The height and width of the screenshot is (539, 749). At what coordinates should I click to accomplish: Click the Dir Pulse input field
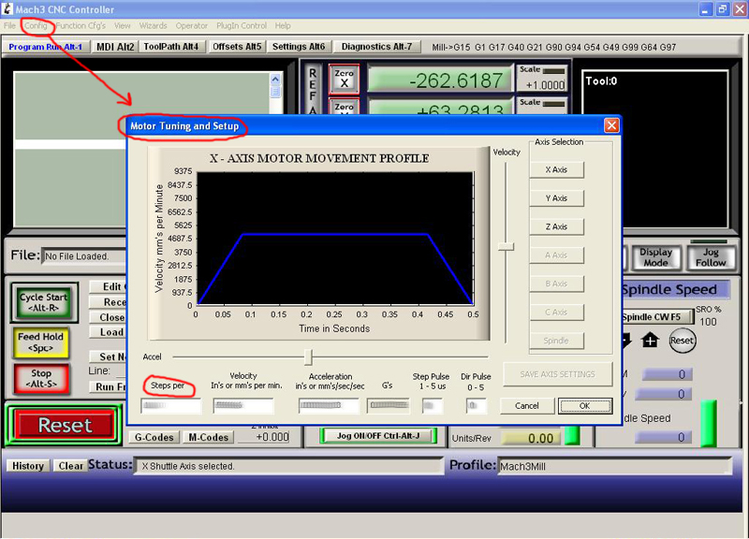pyautogui.click(x=476, y=406)
